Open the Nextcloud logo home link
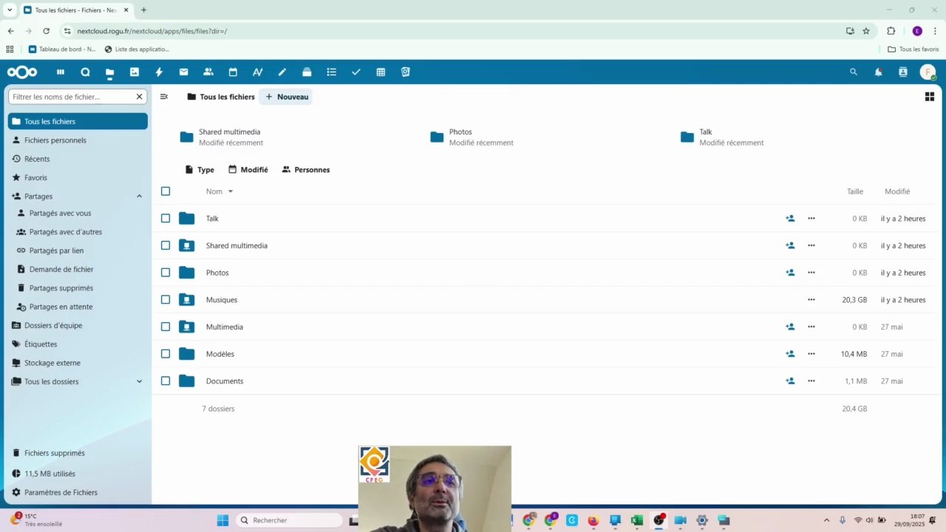 click(x=21, y=72)
